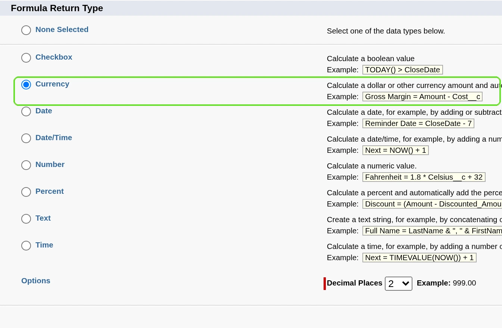Click the Number label text
502x328 pixels.
(50, 164)
